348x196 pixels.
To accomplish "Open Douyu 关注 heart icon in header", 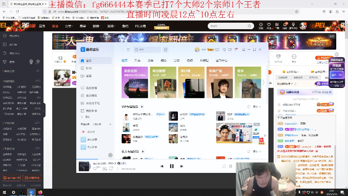I will pos(269,26).
